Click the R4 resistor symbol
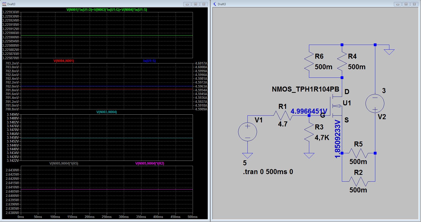Image resolution: width=421 pixels, height=222 pixels. (x=342, y=61)
